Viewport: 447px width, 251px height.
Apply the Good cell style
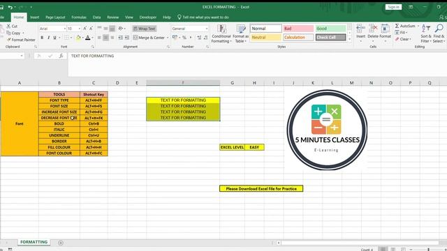pyautogui.click(x=330, y=29)
